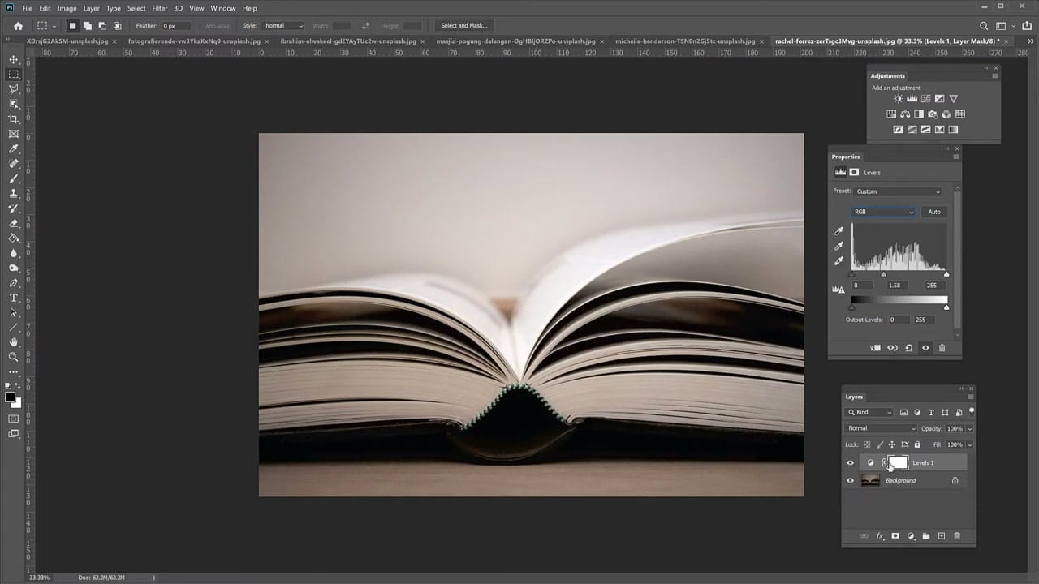Open the RGB channel dropdown

click(x=883, y=212)
